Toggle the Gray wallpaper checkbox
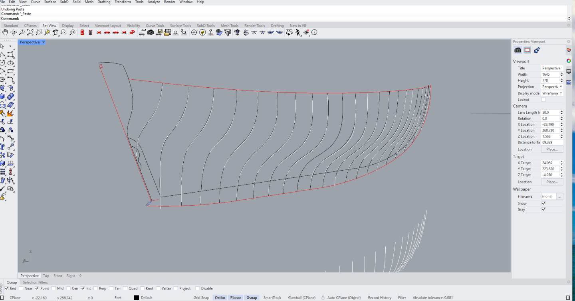 543,209
